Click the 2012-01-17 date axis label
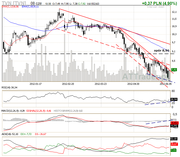This screenshot has height=157, width=180. pyautogui.click(x=35, y=84)
